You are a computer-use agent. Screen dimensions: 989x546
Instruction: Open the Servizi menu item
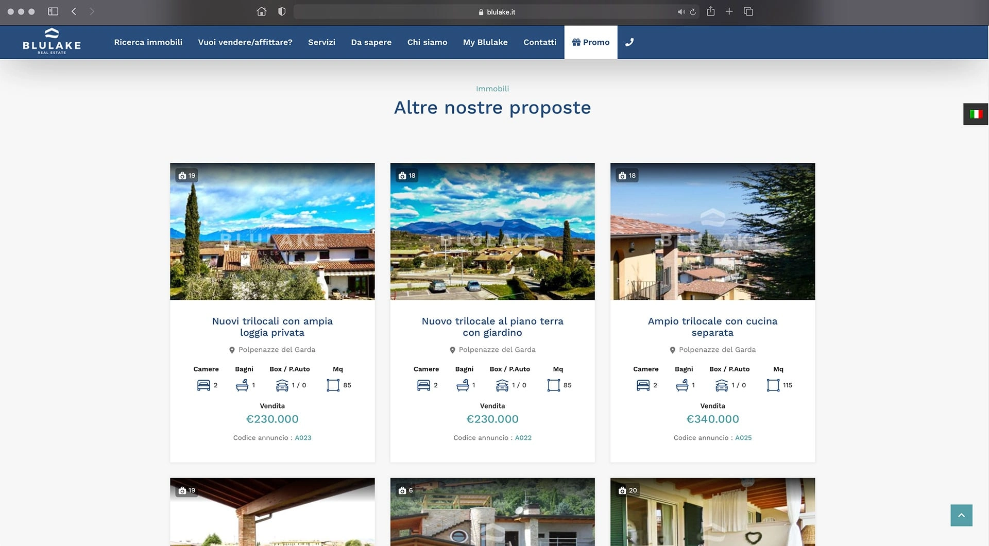click(321, 42)
